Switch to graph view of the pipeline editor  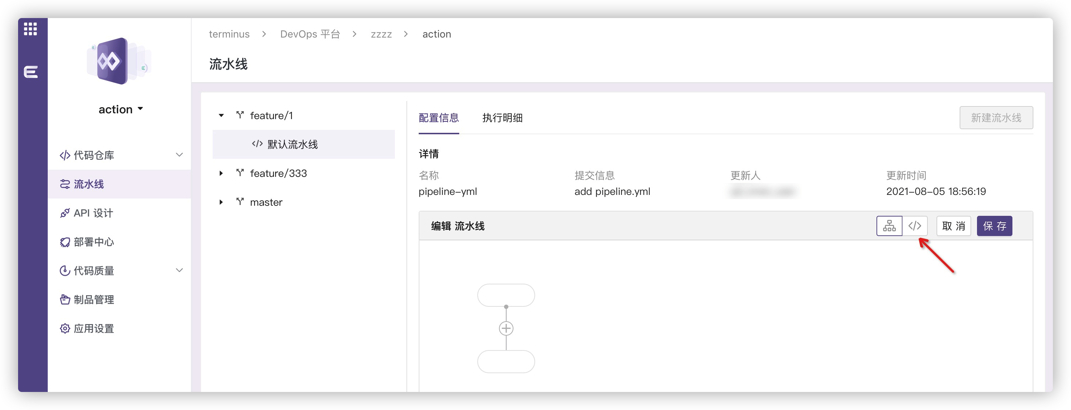[x=889, y=226]
